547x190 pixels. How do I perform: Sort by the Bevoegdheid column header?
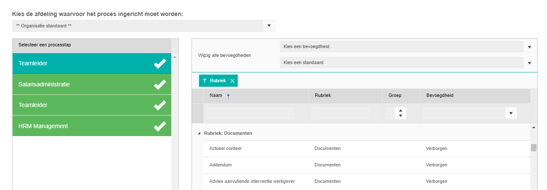440,95
